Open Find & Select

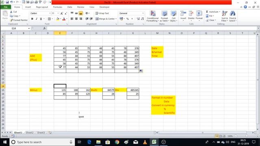232,16
